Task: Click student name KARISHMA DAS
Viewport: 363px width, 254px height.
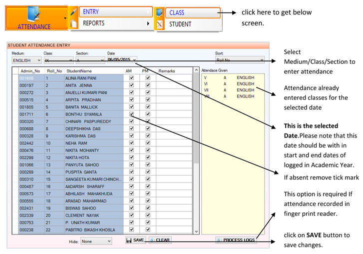Action: (x=80, y=136)
